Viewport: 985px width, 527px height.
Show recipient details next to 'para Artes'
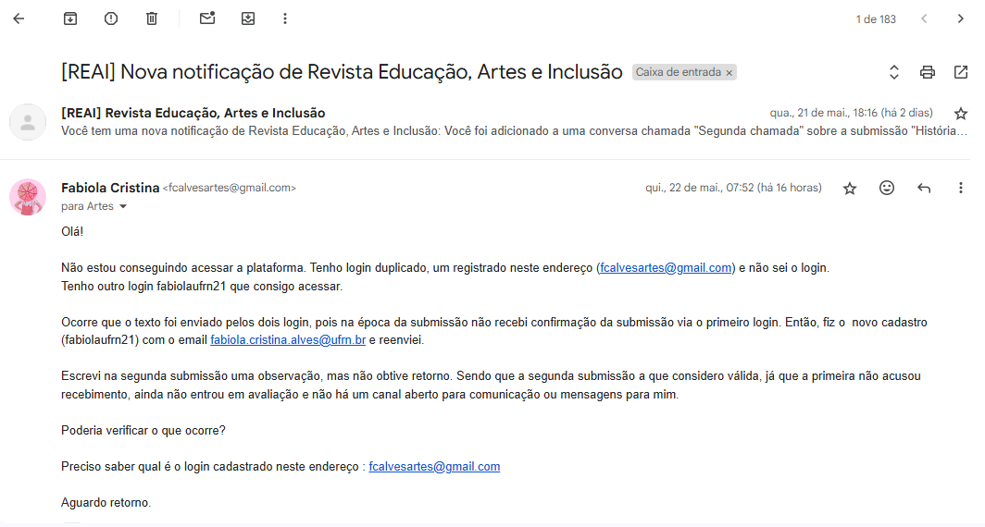[x=123, y=207]
